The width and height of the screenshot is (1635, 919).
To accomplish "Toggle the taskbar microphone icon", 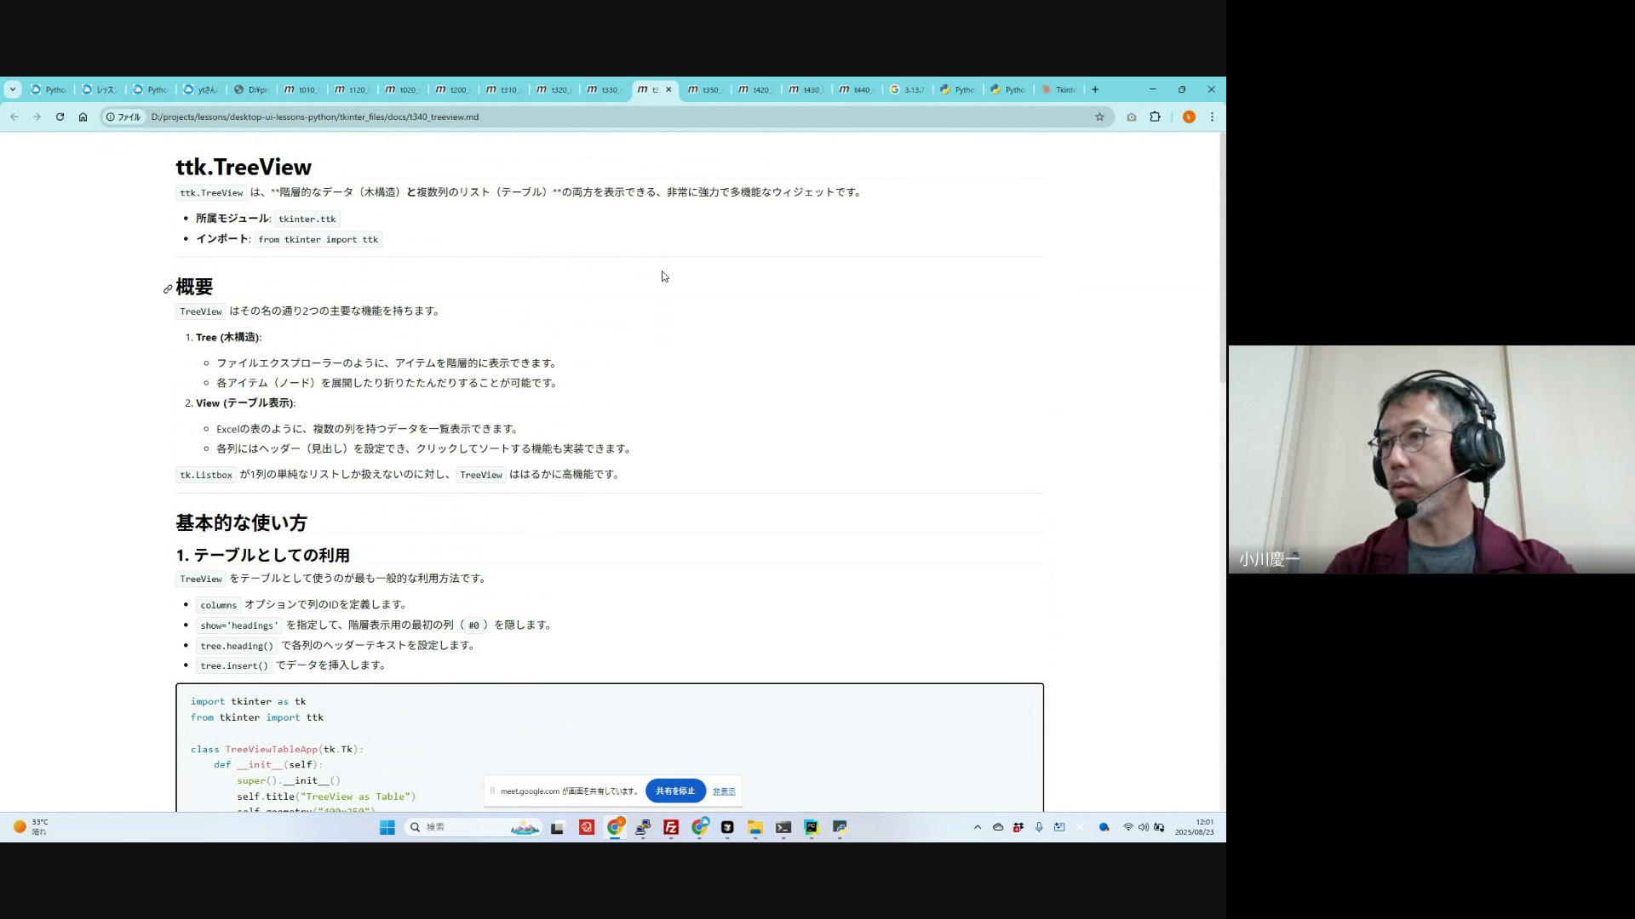I will [x=1039, y=827].
